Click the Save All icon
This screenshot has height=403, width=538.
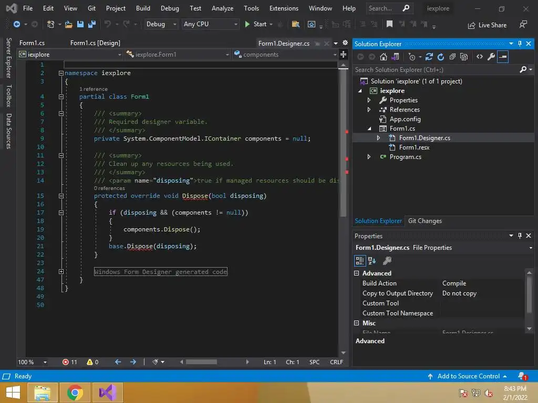point(92,24)
